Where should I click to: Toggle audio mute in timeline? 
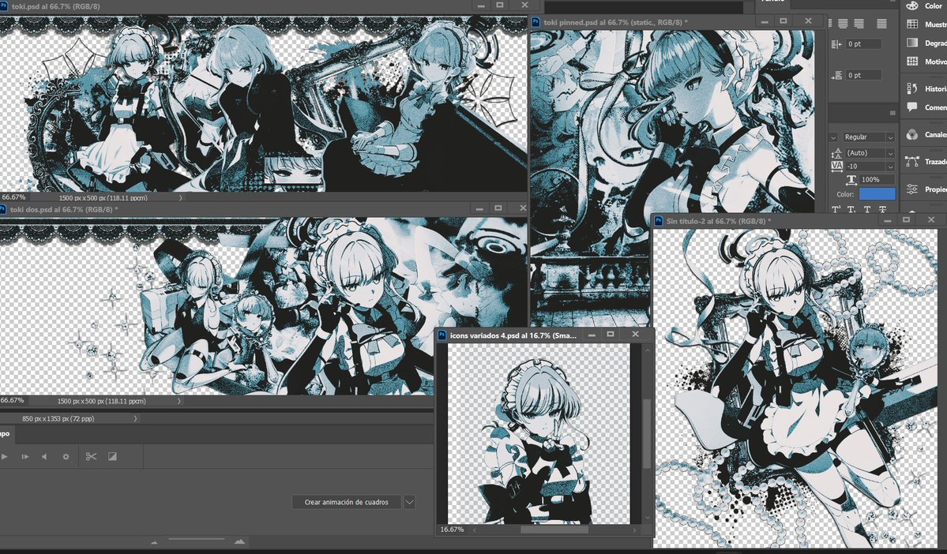[44, 457]
